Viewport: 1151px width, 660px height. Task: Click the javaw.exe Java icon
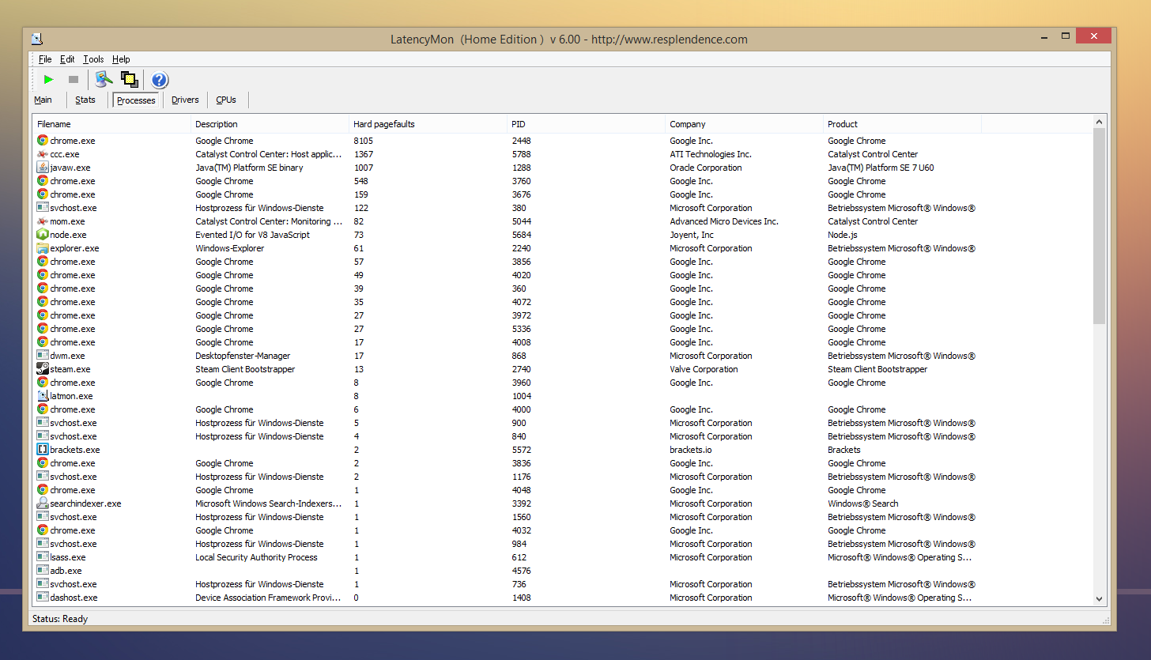[43, 168]
